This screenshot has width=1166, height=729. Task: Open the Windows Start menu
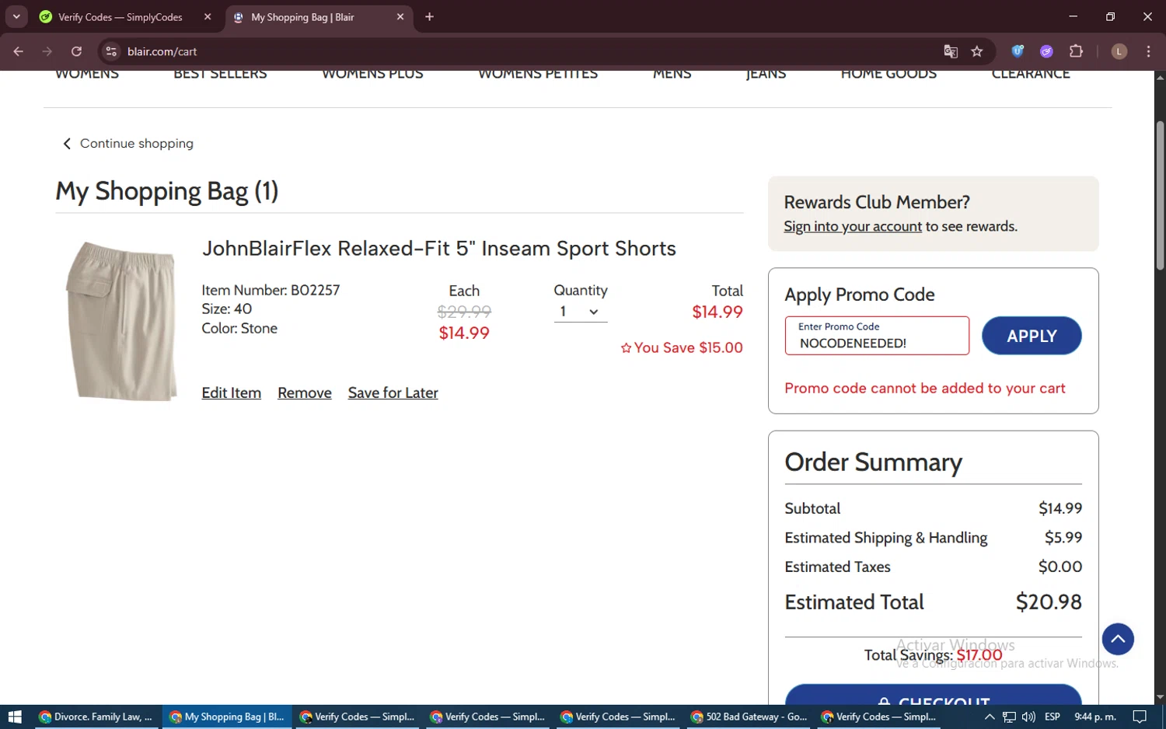14,717
